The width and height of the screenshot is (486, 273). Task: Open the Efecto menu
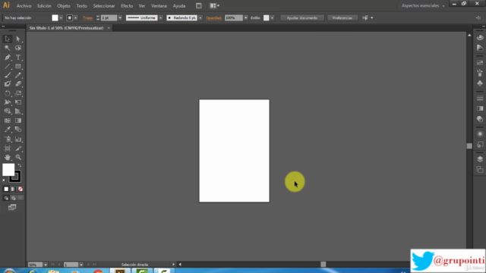pyautogui.click(x=127, y=6)
